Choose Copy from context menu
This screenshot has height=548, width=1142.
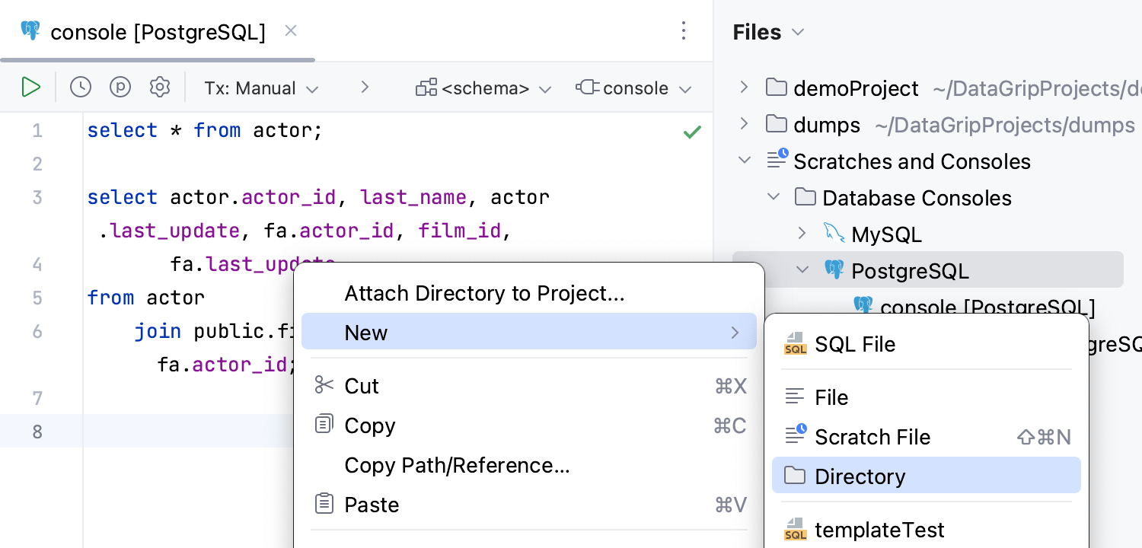(x=529, y=425)
